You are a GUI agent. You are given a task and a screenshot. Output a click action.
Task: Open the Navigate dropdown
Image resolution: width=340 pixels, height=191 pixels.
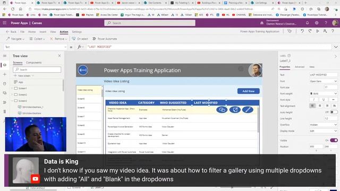(x=15, y=39)
